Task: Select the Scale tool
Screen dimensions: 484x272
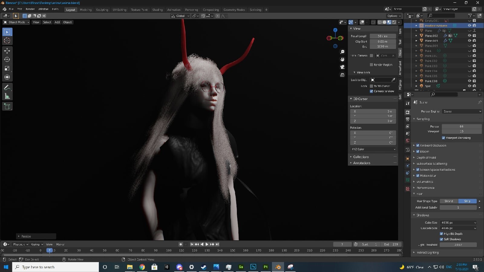Action: point(7,68)
